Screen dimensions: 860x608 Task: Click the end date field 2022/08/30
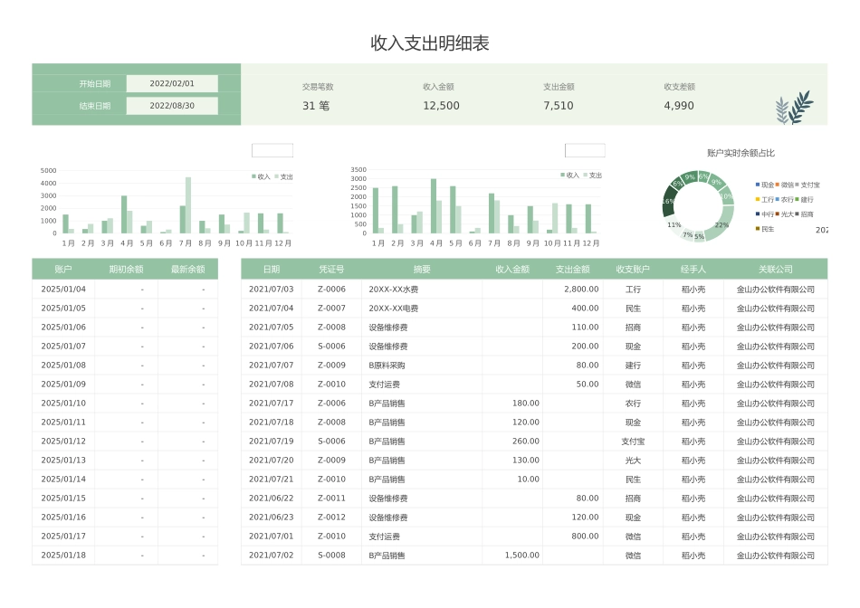coord(172,106)
